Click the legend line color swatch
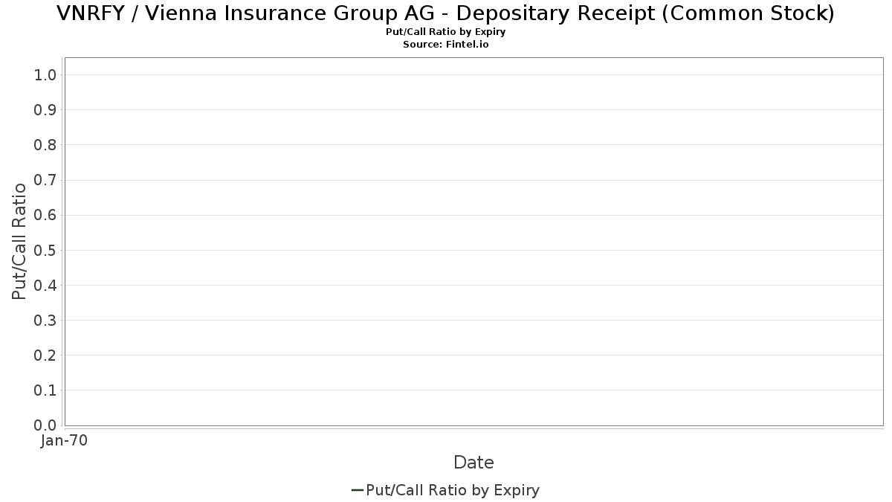 (x=357, y=490)
